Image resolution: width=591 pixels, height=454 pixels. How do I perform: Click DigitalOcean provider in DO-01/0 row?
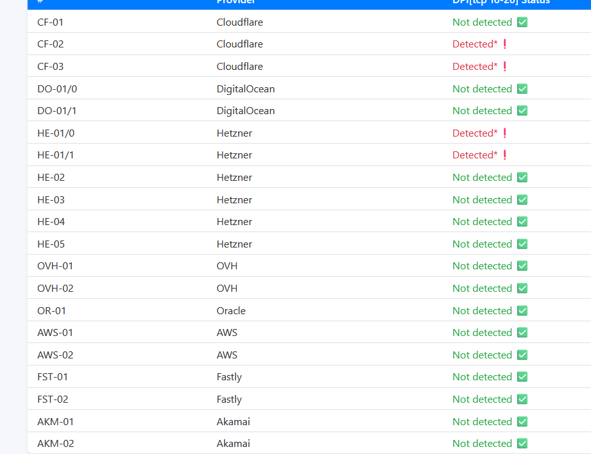[x=246, y=89]
